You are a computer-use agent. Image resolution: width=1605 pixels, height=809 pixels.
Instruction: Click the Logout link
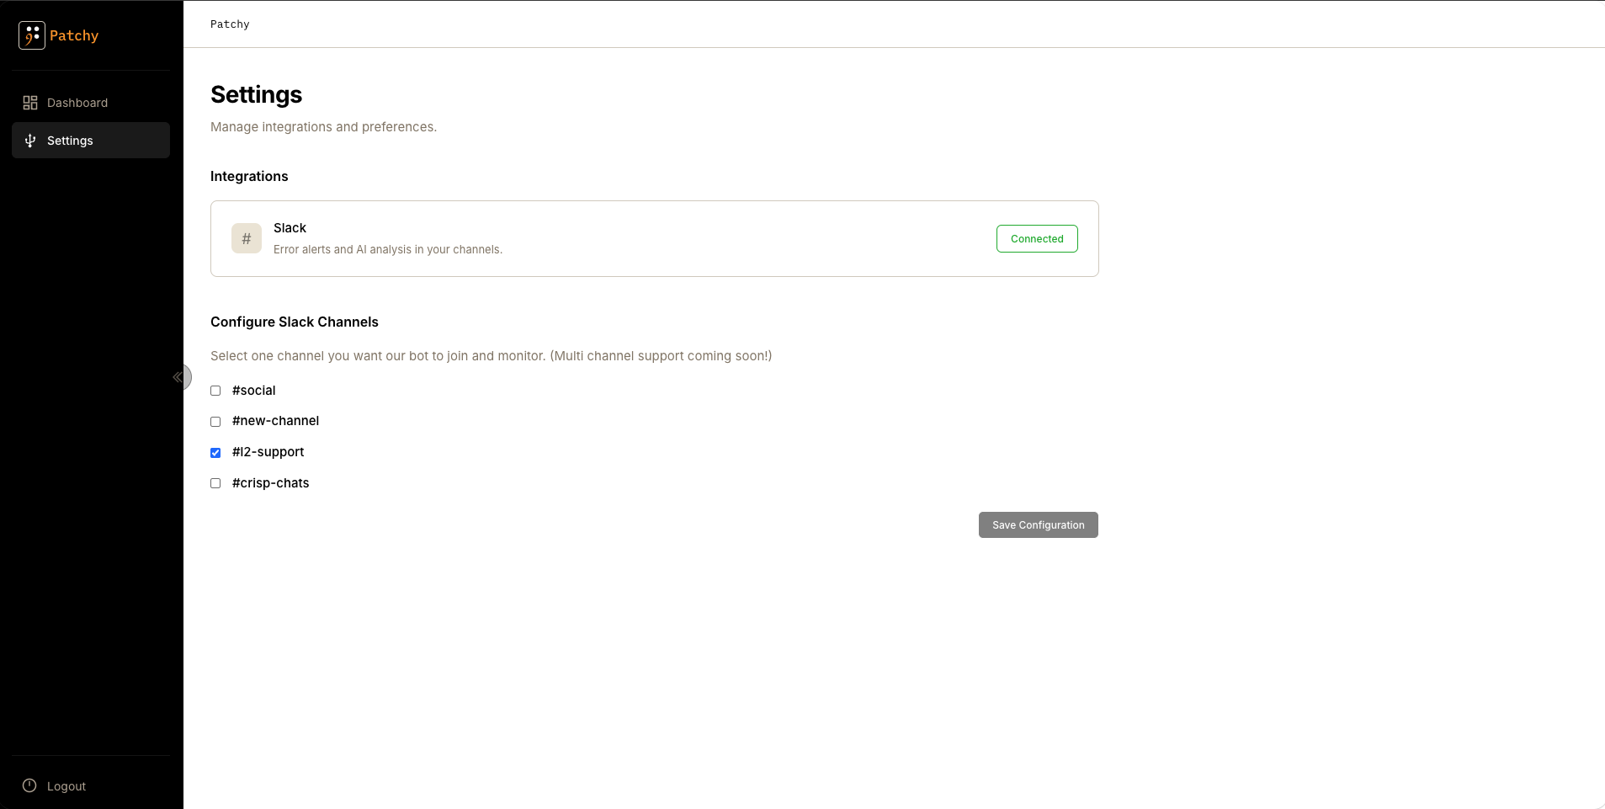click(x=66, y=786)
